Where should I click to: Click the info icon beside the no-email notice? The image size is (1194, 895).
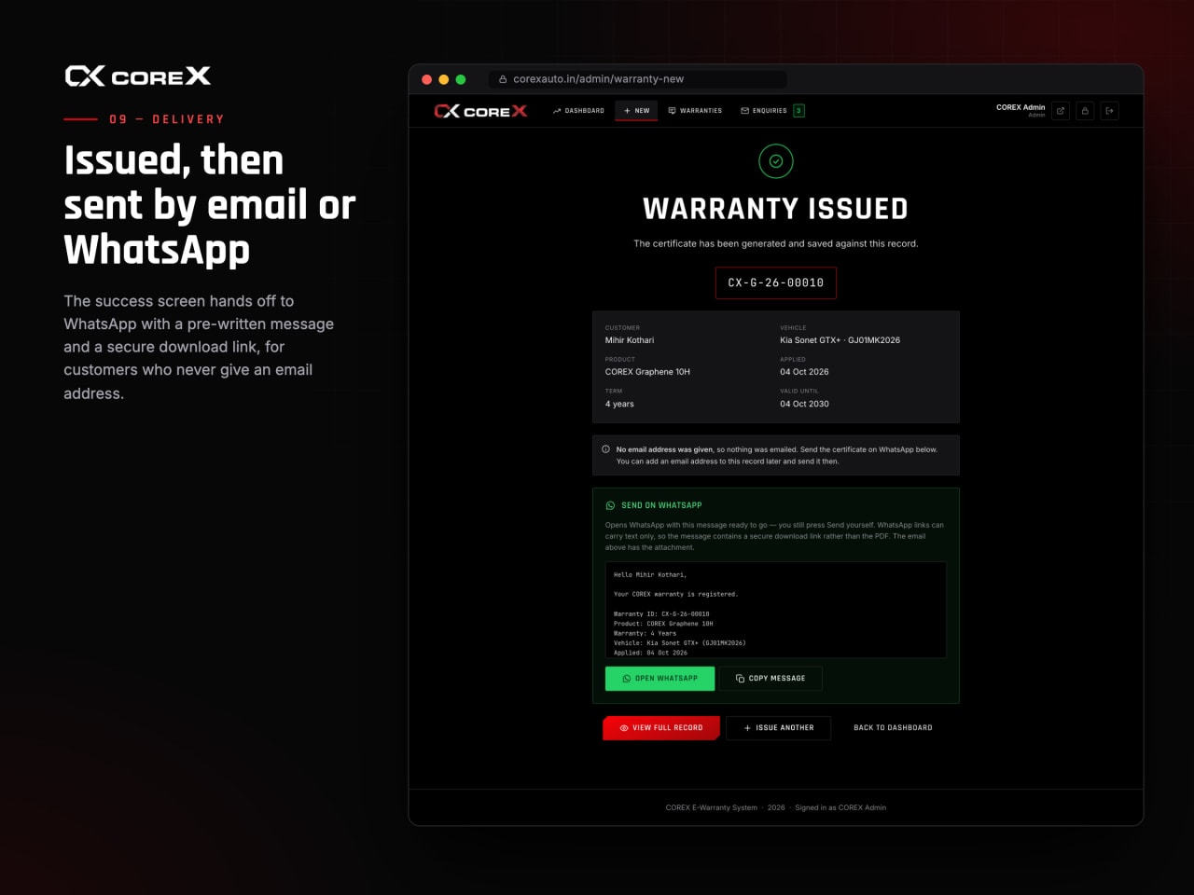605,449
